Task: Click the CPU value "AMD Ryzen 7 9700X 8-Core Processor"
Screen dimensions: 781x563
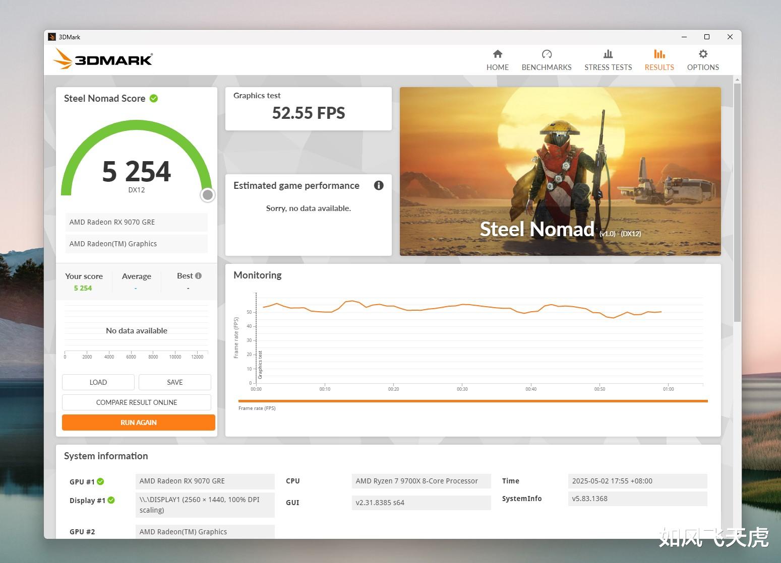Action: pos(422,481)
